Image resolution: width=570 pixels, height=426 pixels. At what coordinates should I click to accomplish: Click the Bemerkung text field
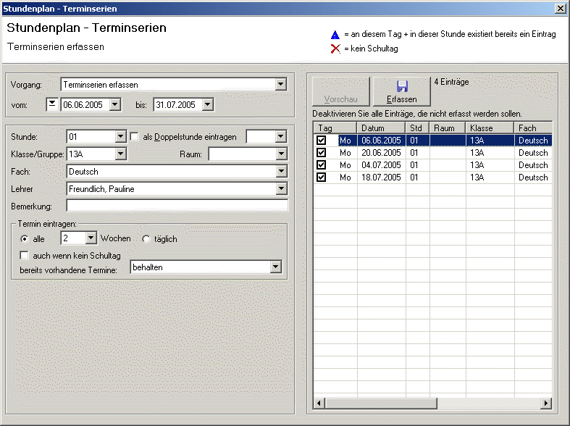click(177, 206)
